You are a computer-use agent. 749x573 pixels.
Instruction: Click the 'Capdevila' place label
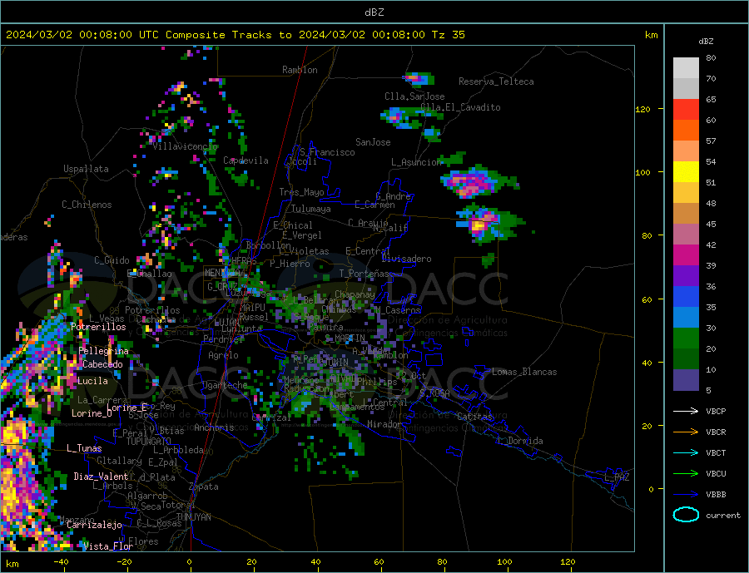pos(246,161)
